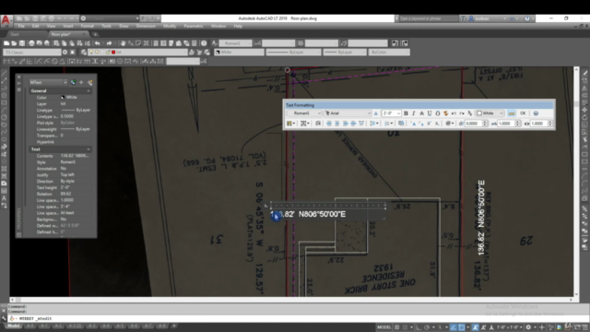
Task: Toggle Bold in Text Formatting
Action: tap(406, 113)
